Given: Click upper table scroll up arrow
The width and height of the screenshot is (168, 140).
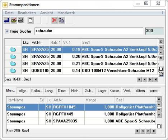Looking at the screenshot, I should click(x=161, y=47).
